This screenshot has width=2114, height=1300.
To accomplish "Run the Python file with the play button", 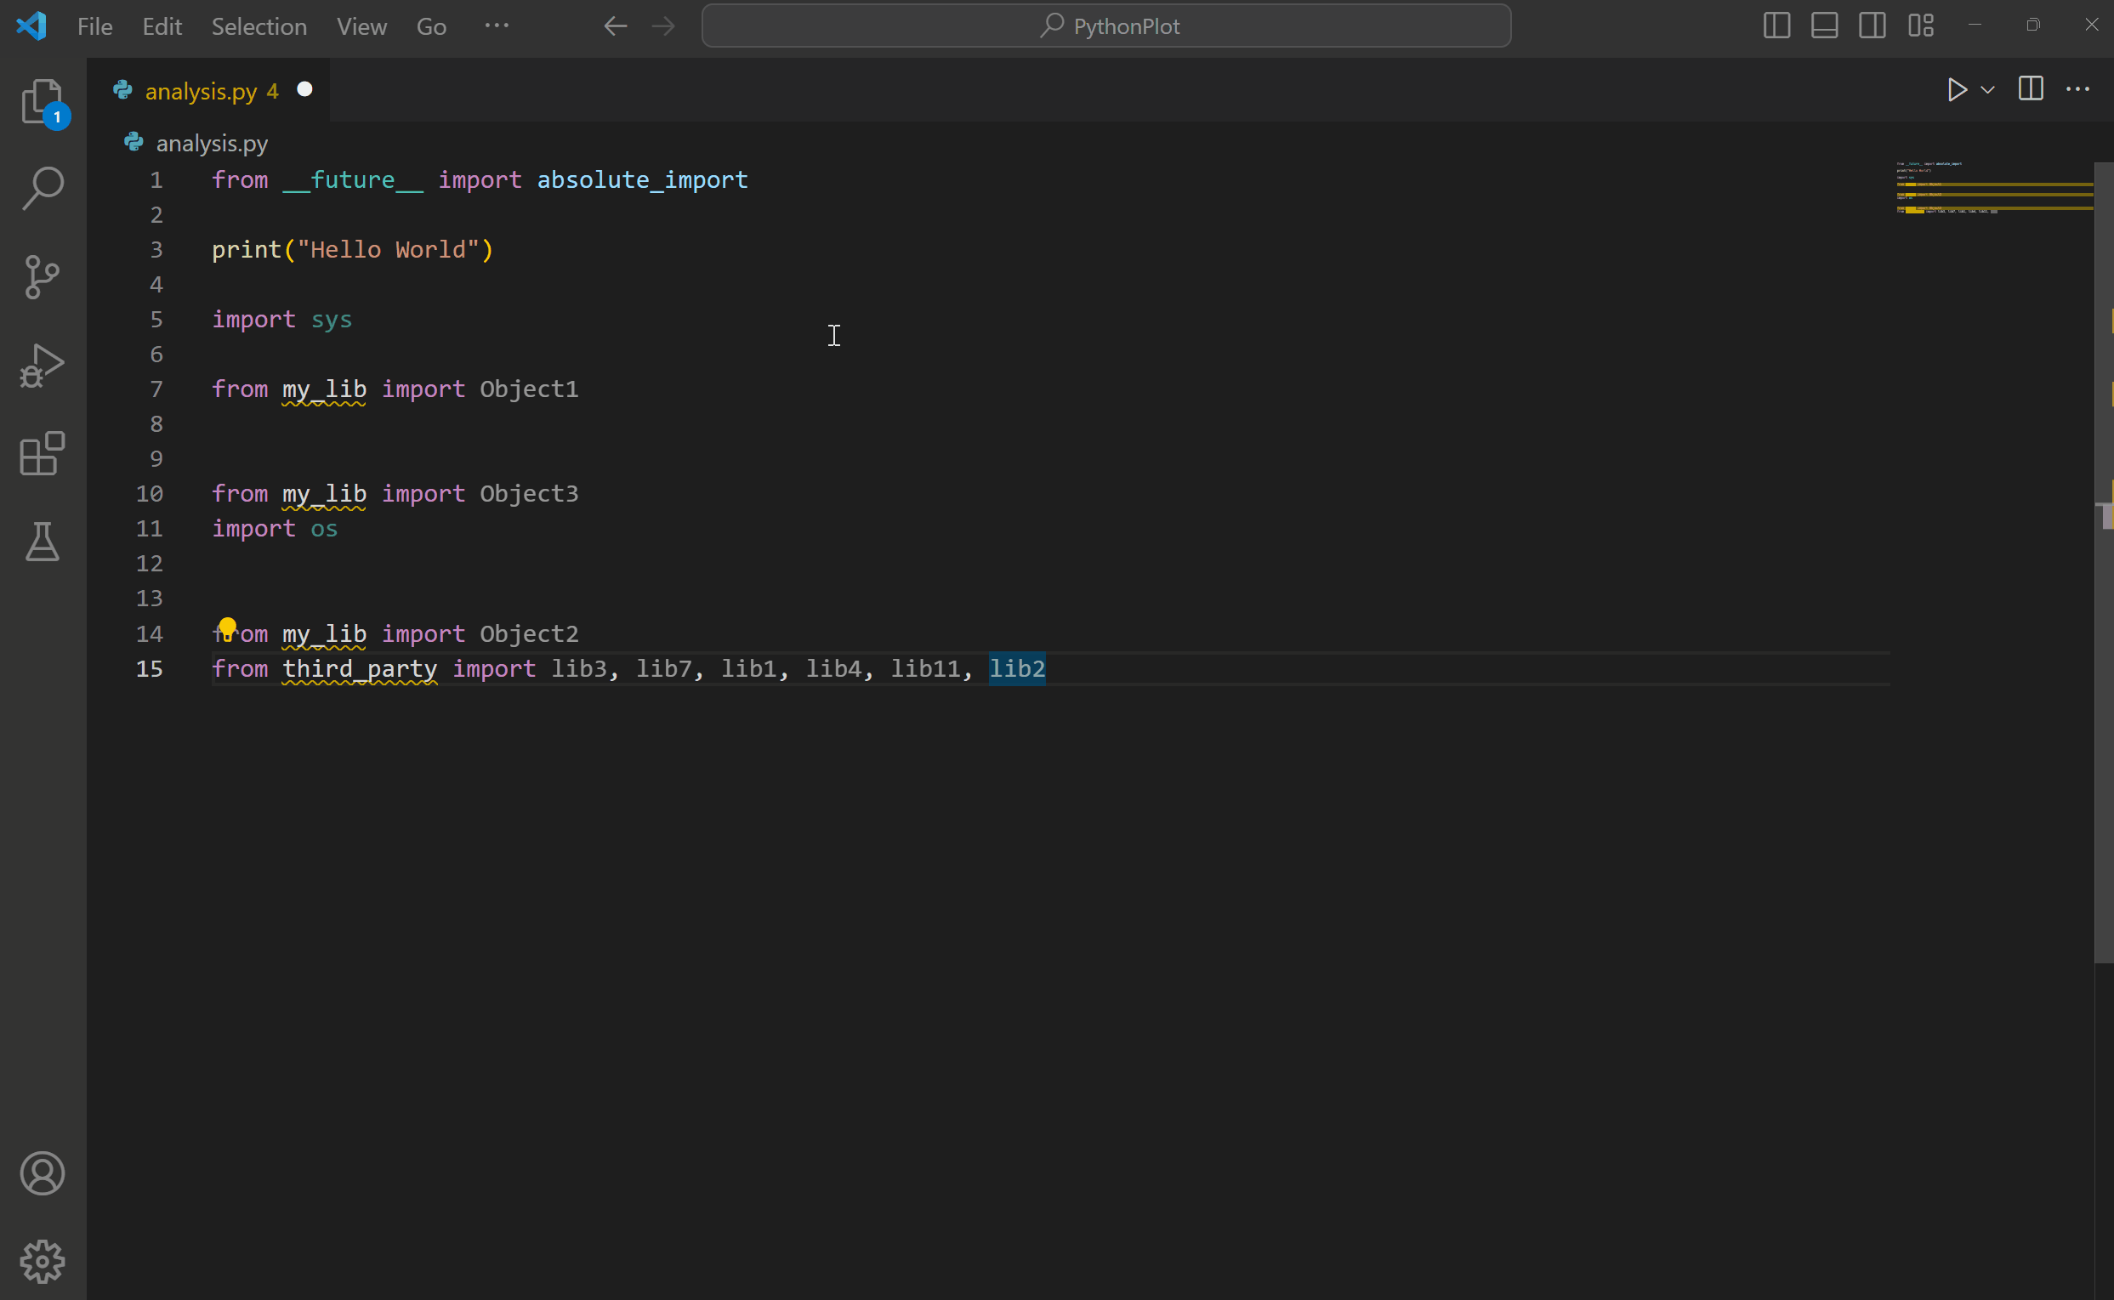I will (1957, 88).
